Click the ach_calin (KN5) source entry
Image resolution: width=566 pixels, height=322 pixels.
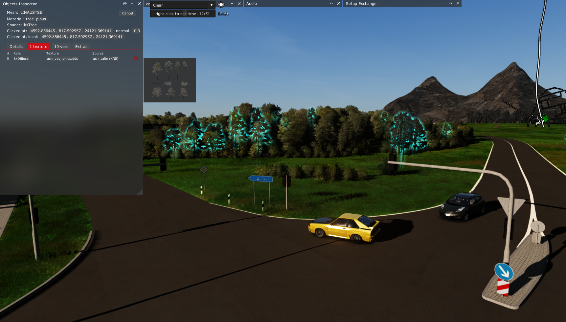105,59
